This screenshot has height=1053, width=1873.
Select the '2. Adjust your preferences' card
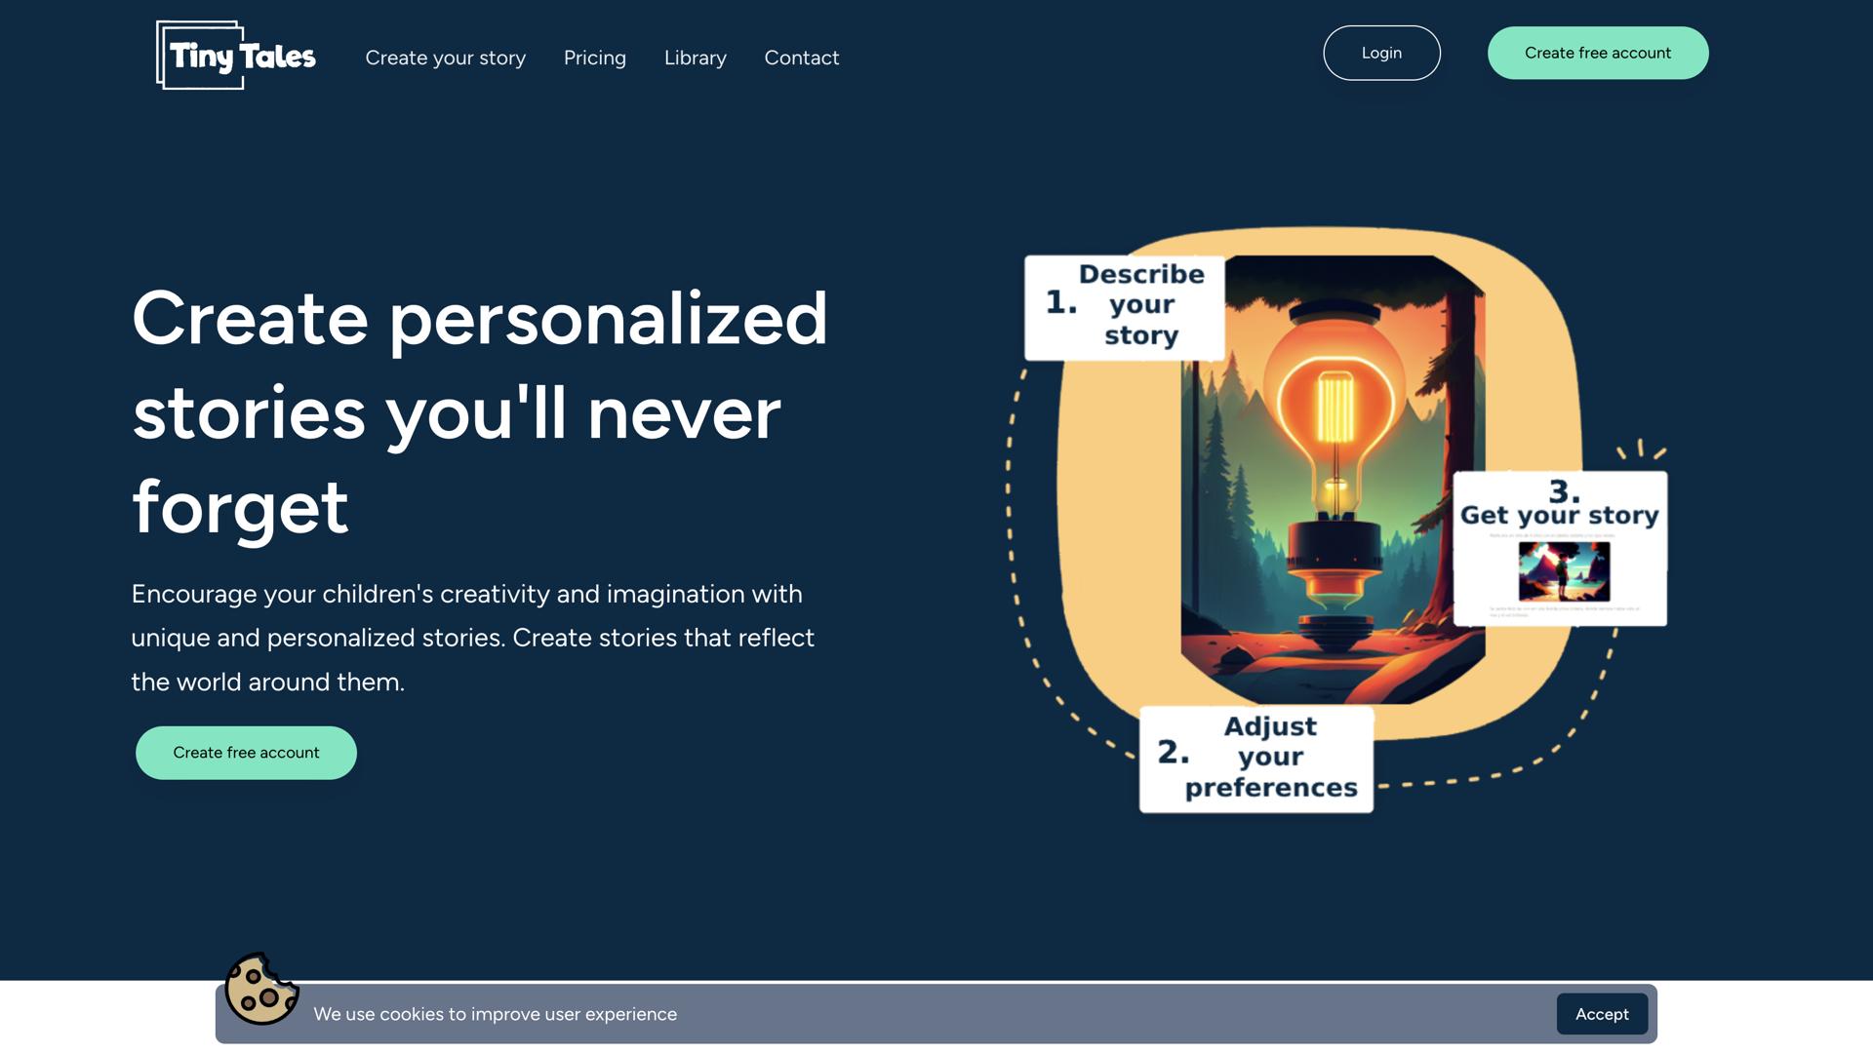coord(1256,759)
